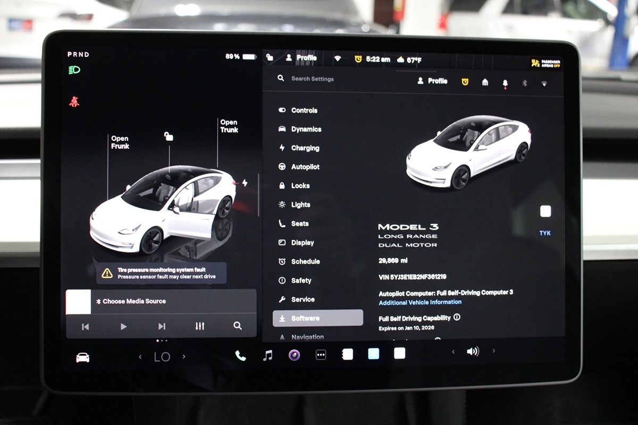Viewport: 638px width, 425px height.
Task: Open the phone app icon
Action: pyautogui.click(x=241, y=355)
